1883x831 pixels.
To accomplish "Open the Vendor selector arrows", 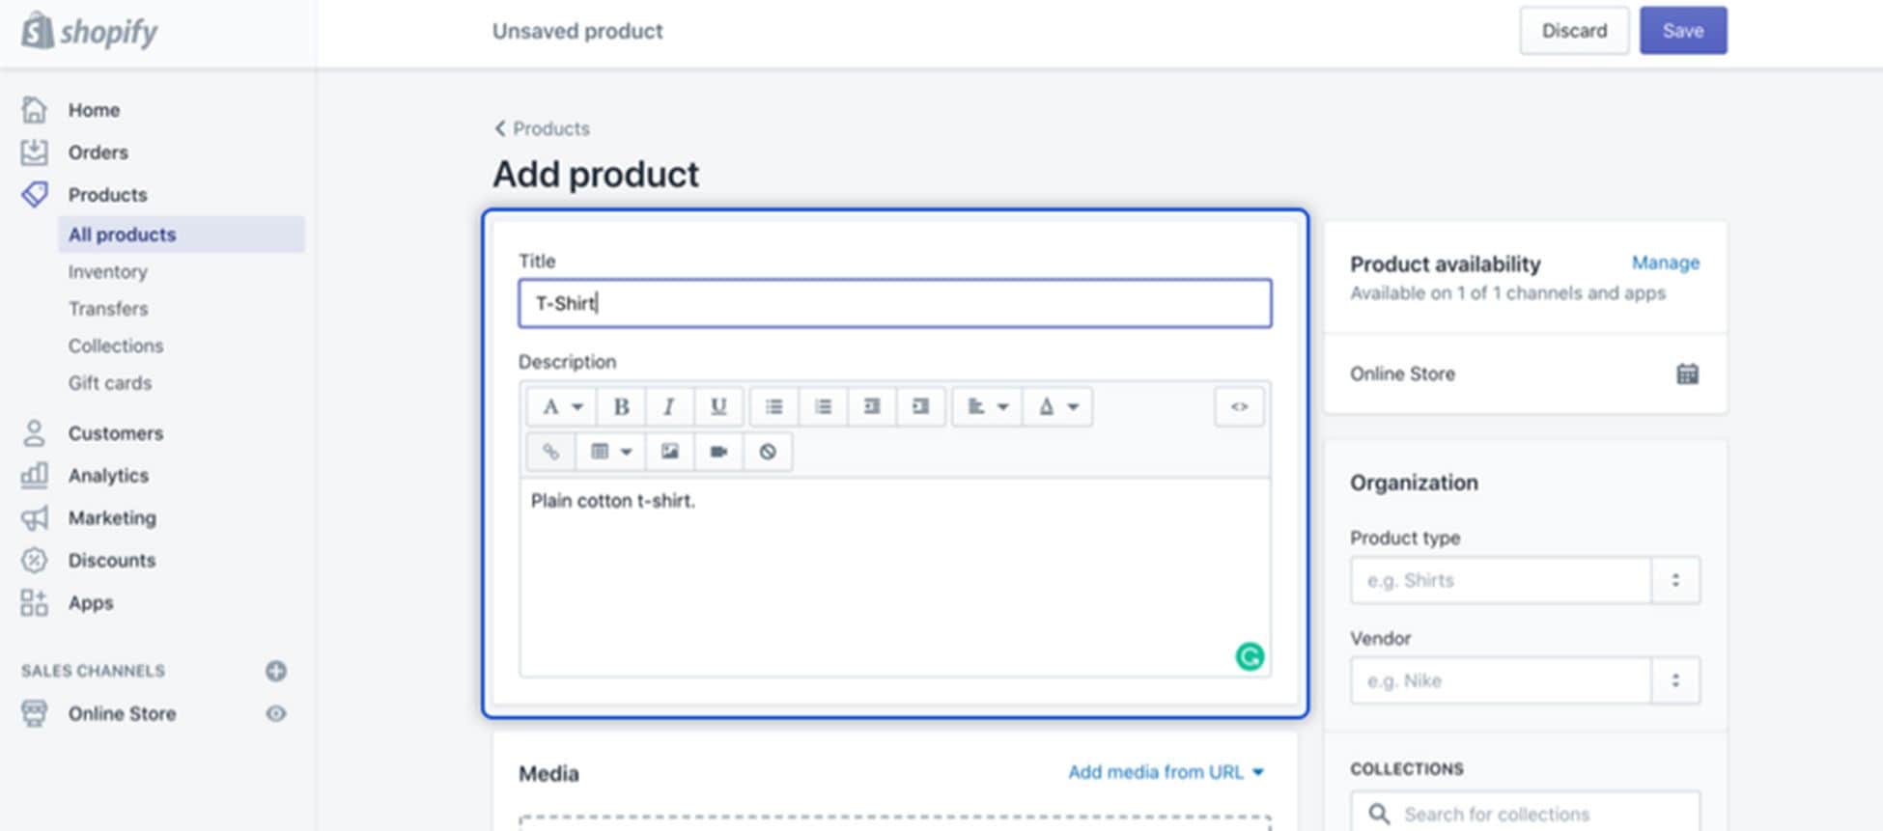I will coord(1675,680).
